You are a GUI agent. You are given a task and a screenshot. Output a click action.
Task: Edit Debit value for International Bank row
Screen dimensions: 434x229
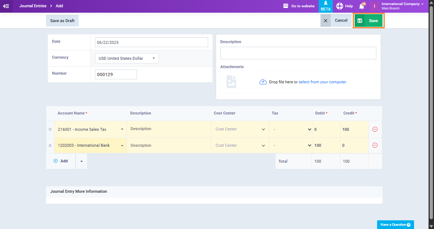[327, 145]
